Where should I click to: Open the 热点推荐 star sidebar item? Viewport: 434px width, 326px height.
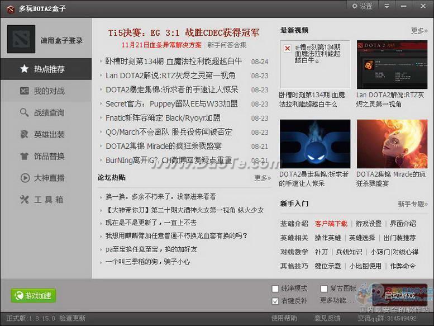[46, 69]
